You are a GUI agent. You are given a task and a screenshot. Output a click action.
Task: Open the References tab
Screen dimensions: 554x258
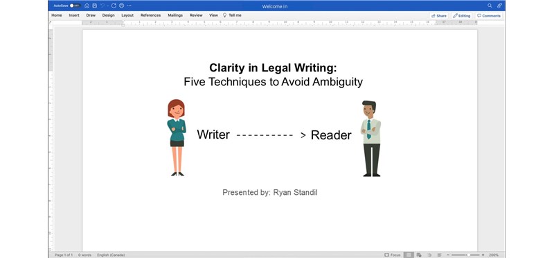tap(150, 15)
